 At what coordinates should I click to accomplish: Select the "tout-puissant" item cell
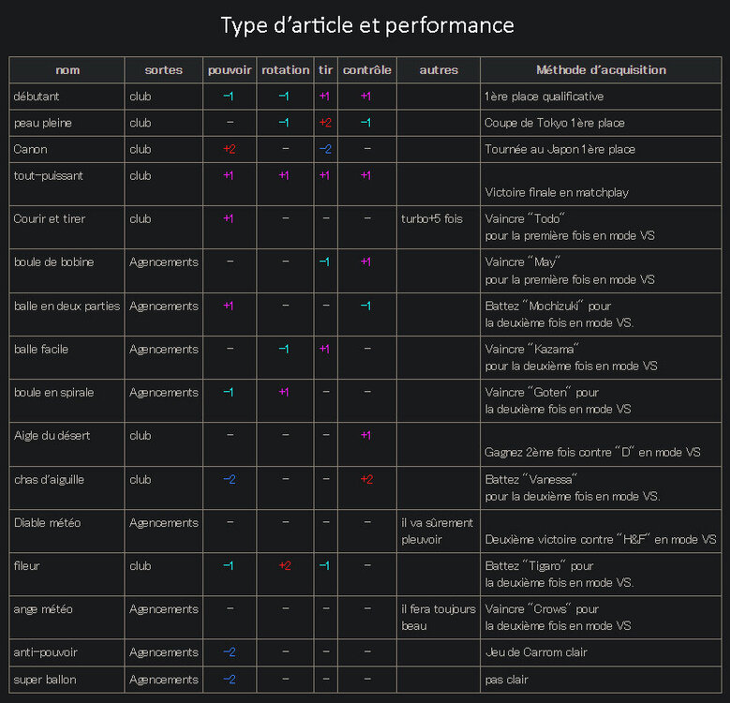point(50,175)
